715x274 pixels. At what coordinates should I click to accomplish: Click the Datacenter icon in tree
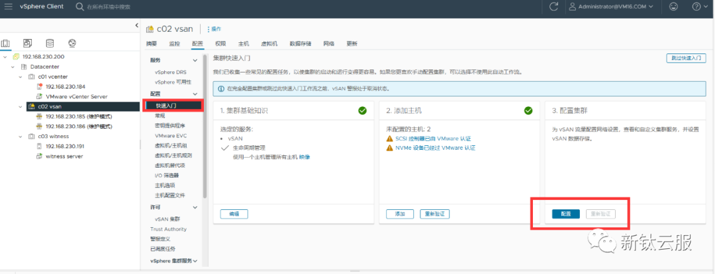click(x=24, y=67)
